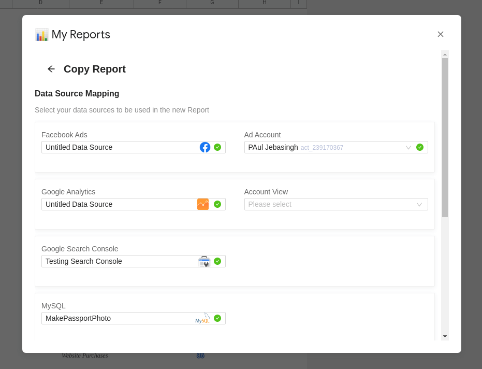Image resolution: width=482 pixels, height=369 pixels.
Task: Click the orange Google Analytics icon
Action: [x=203, y=204]
